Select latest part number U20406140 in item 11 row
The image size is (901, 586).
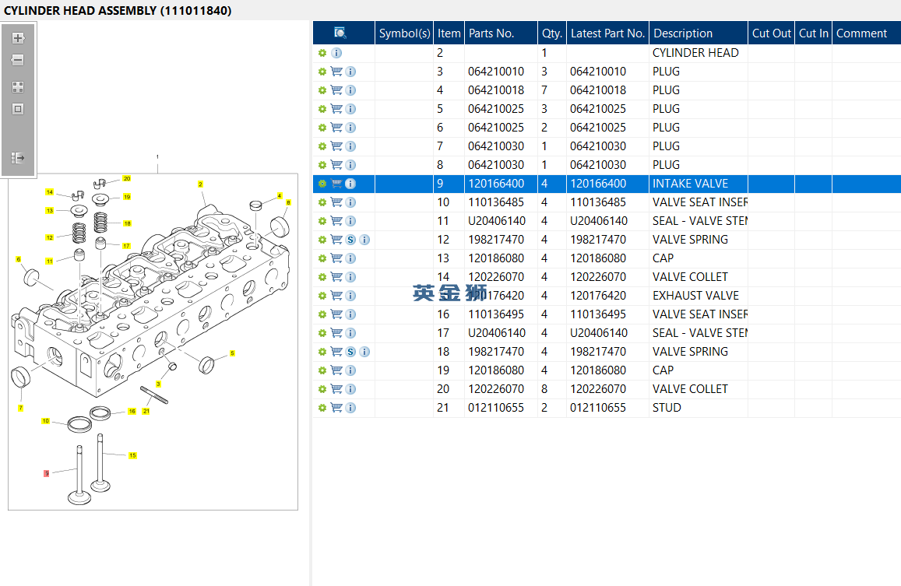coord(599,221)
